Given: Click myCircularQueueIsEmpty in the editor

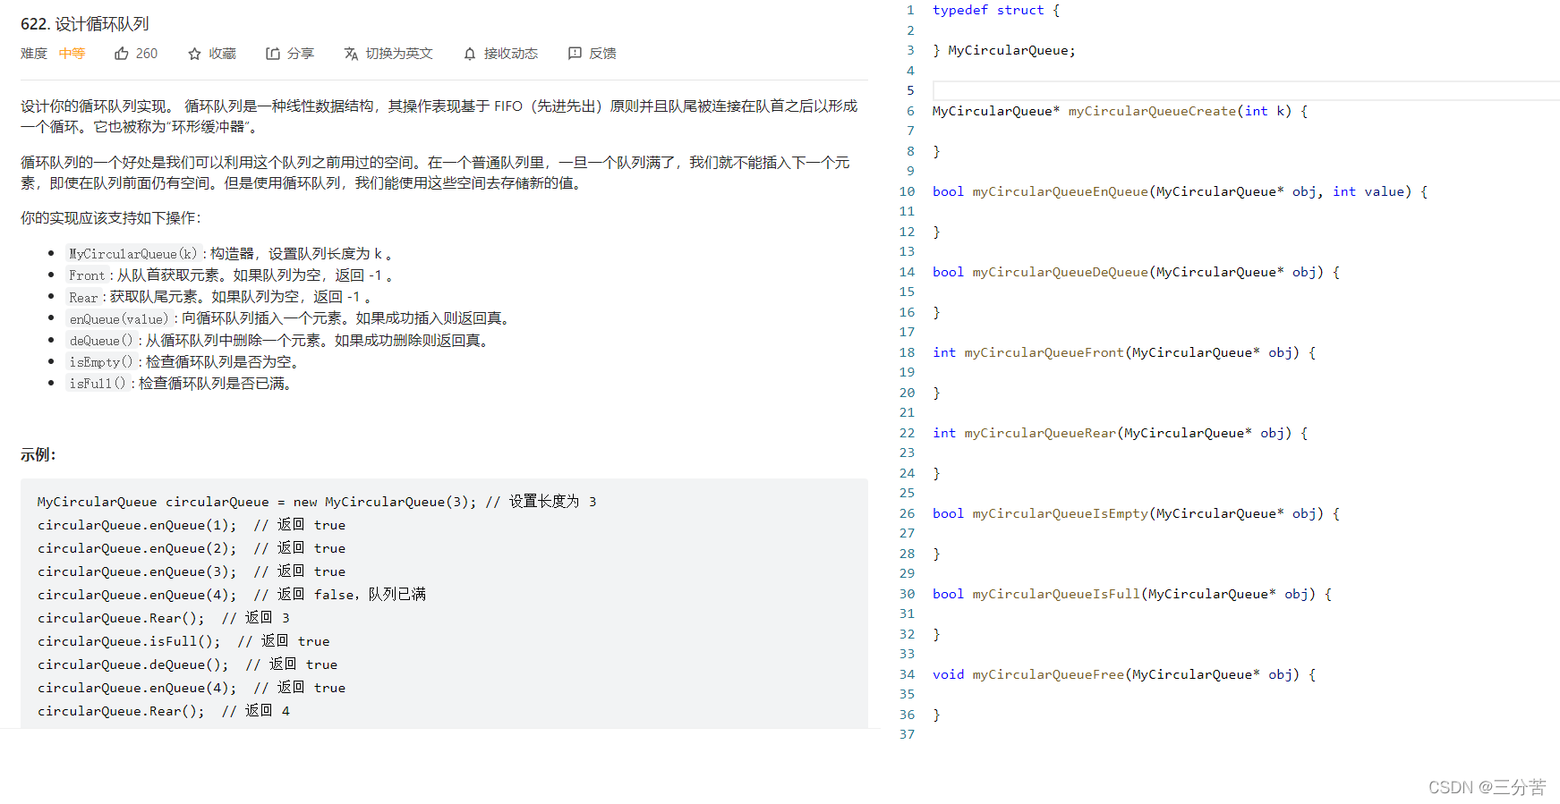Looking at the screenshot, I should coord(1060,513).
